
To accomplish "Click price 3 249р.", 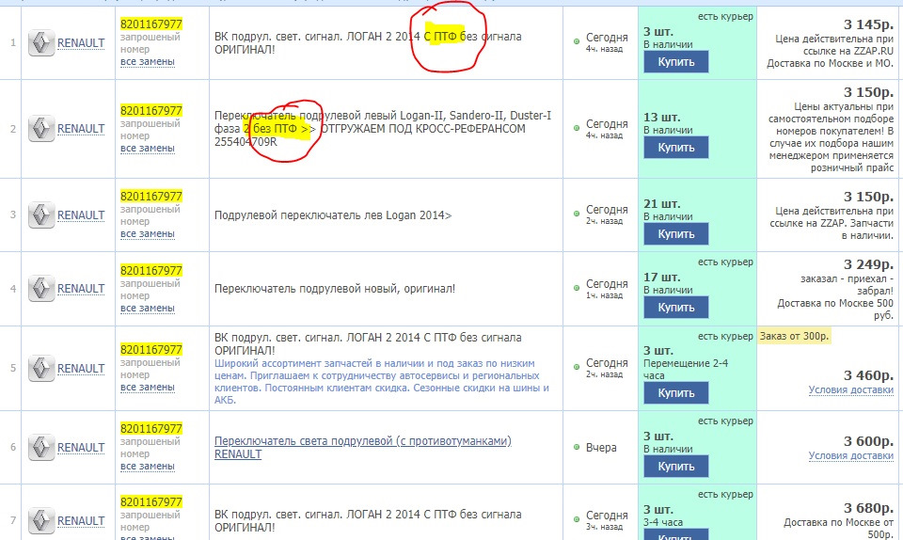I will [868, 264].
